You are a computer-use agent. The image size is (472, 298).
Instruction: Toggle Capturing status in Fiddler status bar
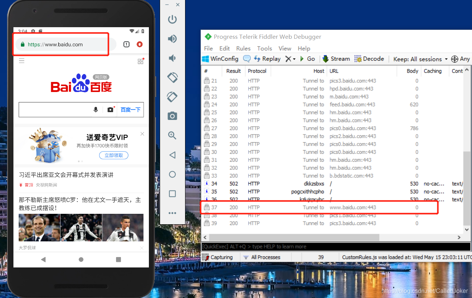tap(218, 257)
